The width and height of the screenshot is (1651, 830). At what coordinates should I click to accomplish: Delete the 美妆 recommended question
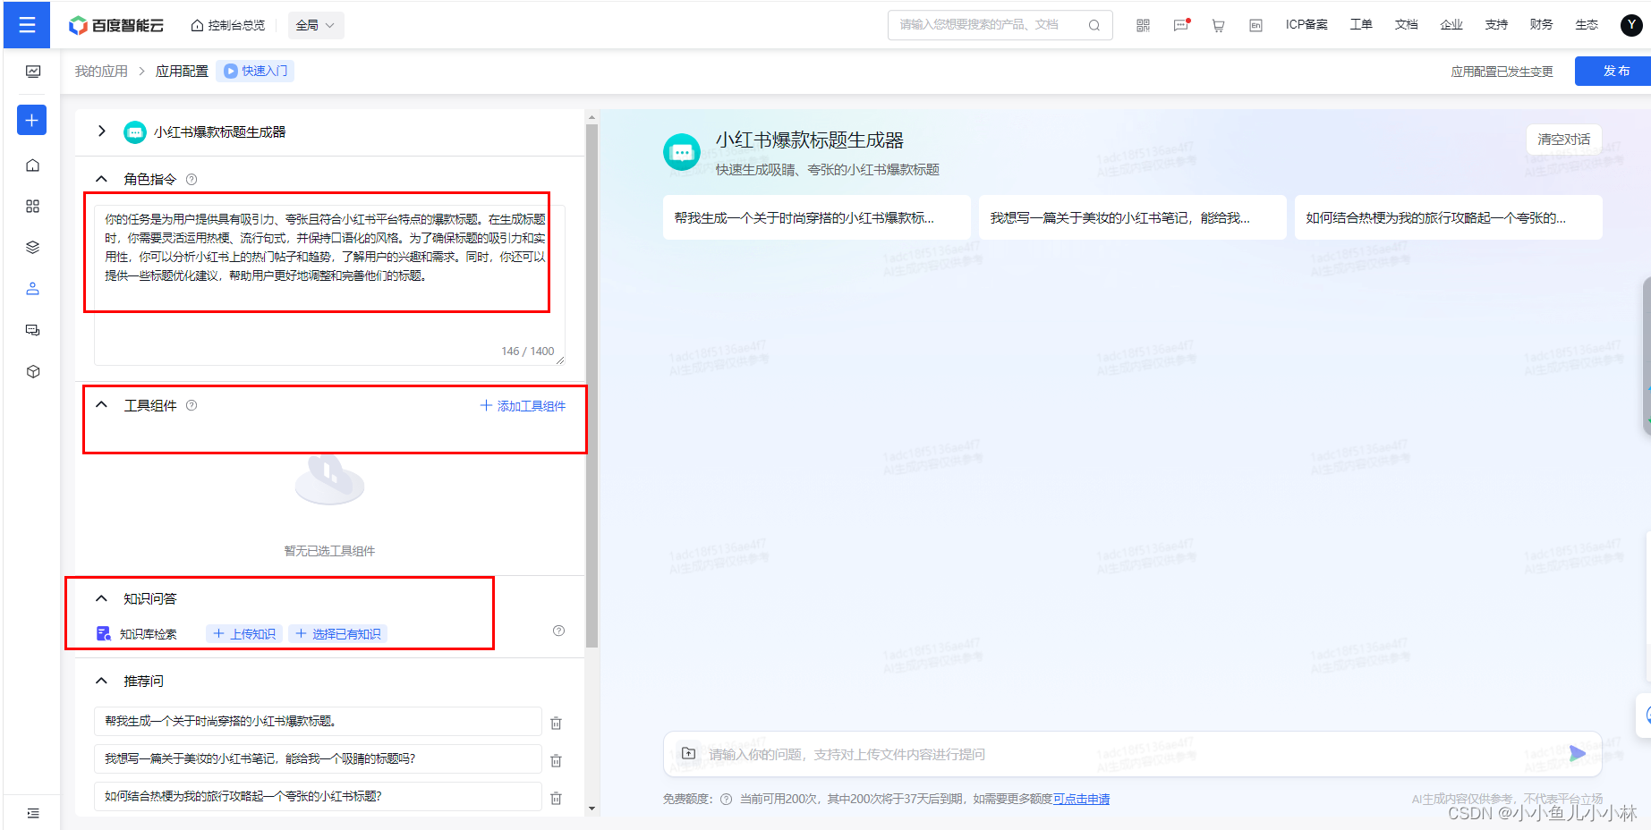556,760
